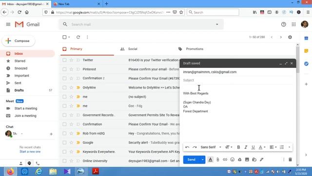The image size is (312, 176).
Task: Open the text size dropdown
Action: point(229,147)
